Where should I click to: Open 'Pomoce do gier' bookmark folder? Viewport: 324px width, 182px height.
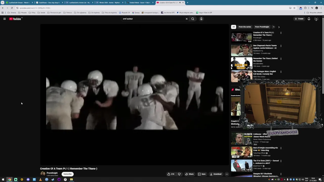[x=54, y=12]
